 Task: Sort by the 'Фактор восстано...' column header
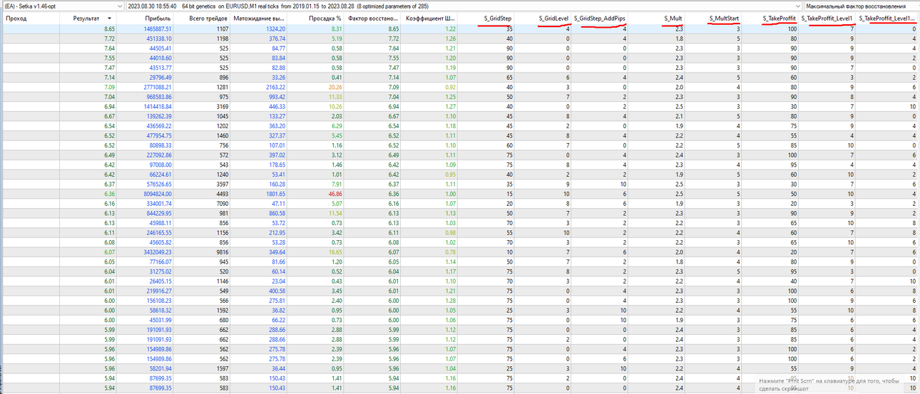(x=374, y=18)
